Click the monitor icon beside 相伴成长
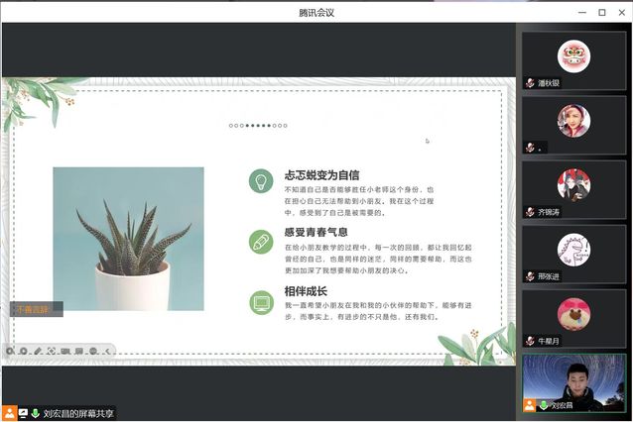633x422 pixels. tap(261, 300)
